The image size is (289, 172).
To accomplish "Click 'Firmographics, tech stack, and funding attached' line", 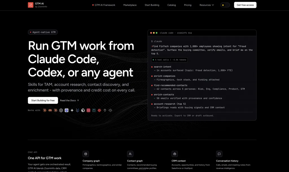I will (187, 80).
